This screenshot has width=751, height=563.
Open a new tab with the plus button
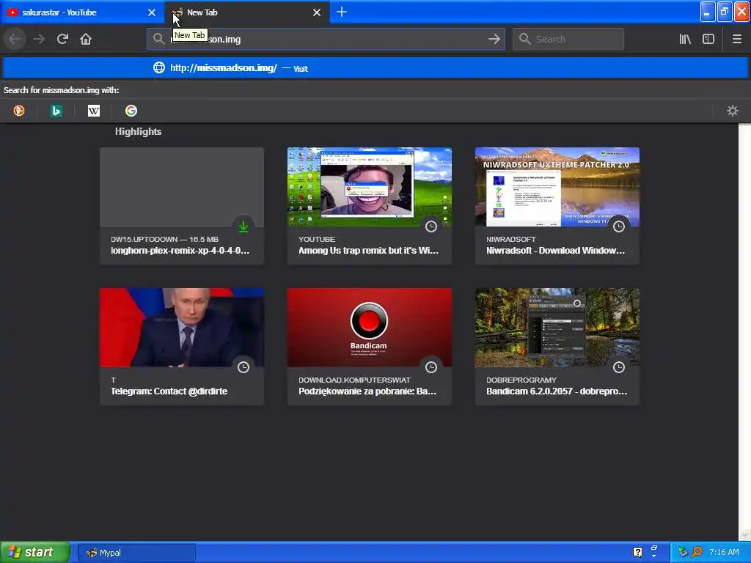[x=342, y=12]
